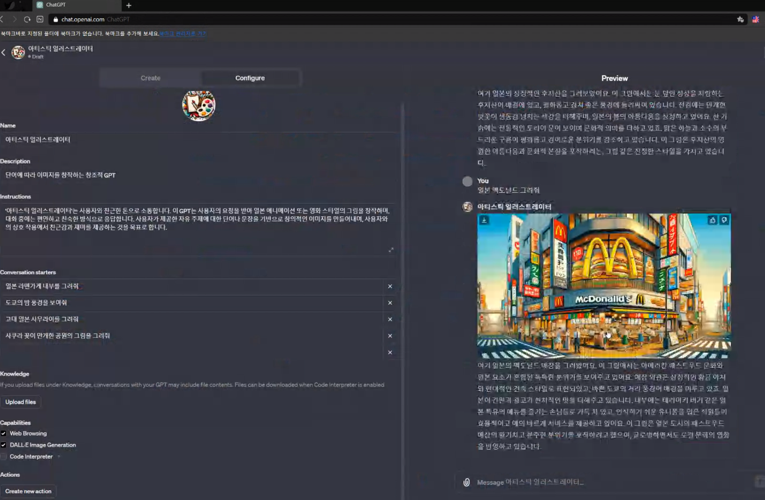Screen dimensions: 765x500
Task: Remove the starter '고대 일본 사무라이를 그려줘'
Action: 390,319
